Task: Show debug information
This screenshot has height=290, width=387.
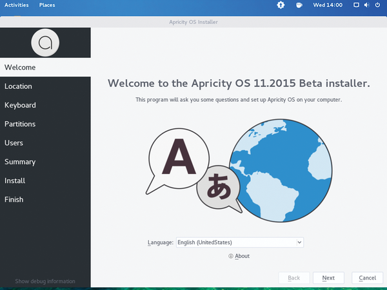Action: pos(45,281)
